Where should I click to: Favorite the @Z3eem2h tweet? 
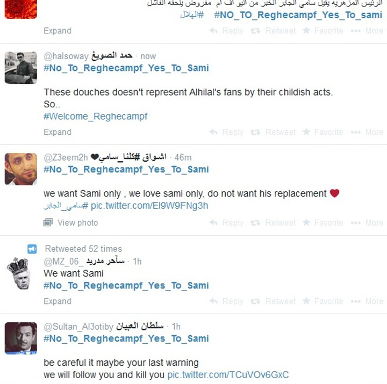point(322,223)
